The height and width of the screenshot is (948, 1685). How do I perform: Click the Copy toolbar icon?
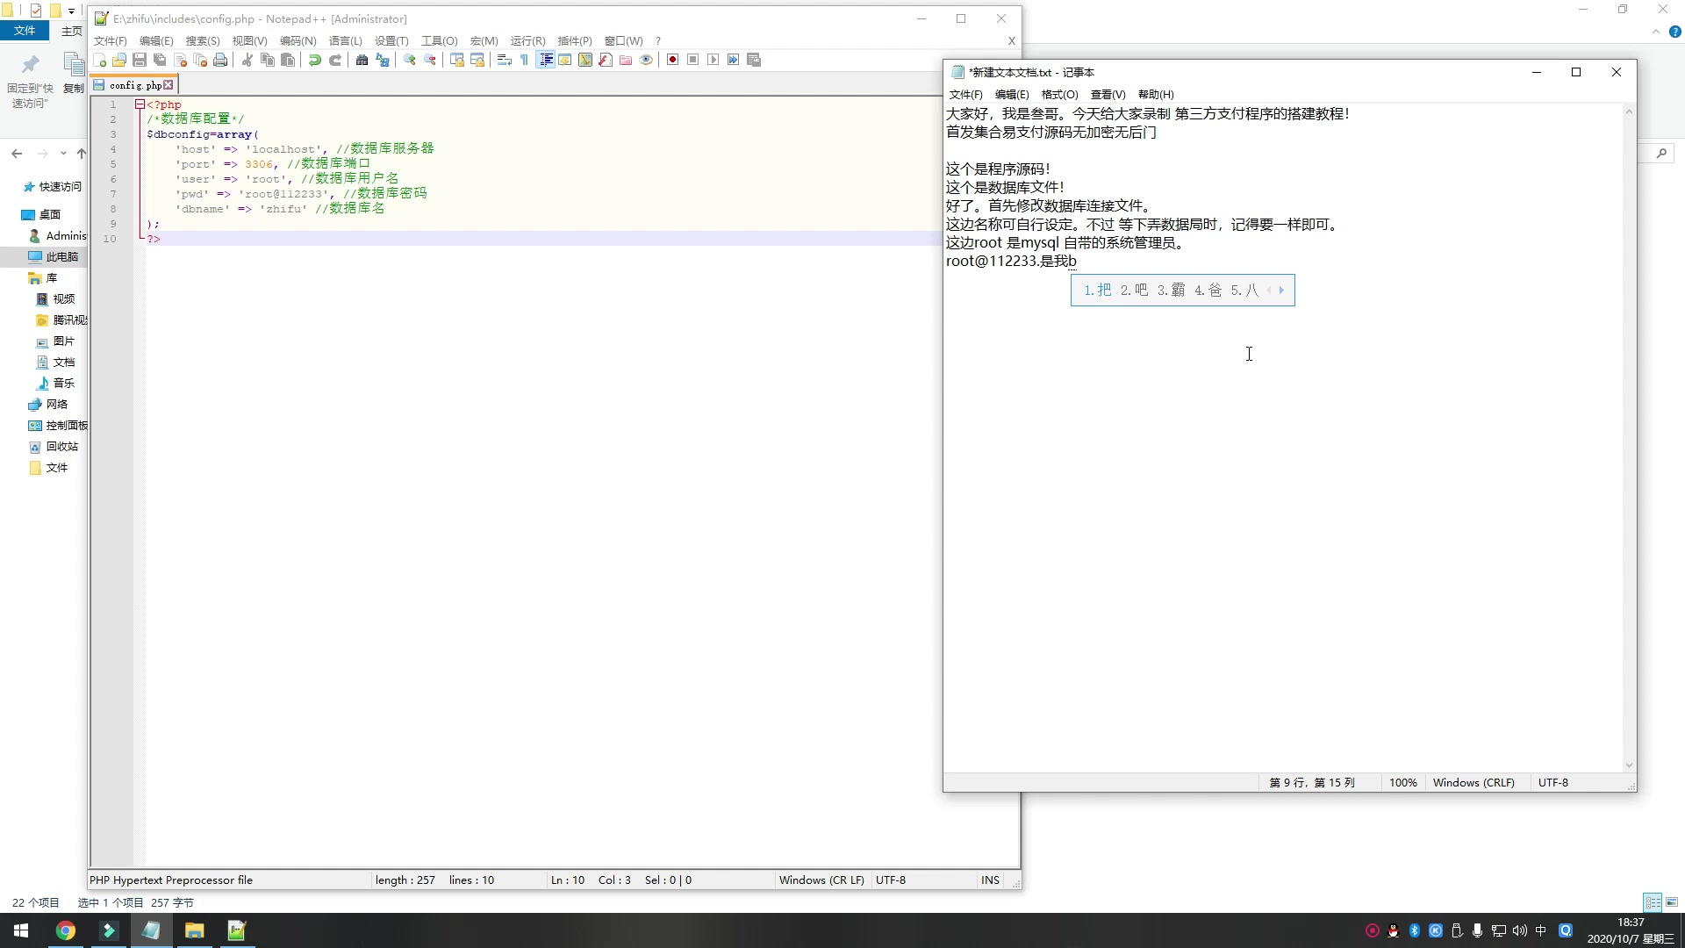click(x=268, y=60)
